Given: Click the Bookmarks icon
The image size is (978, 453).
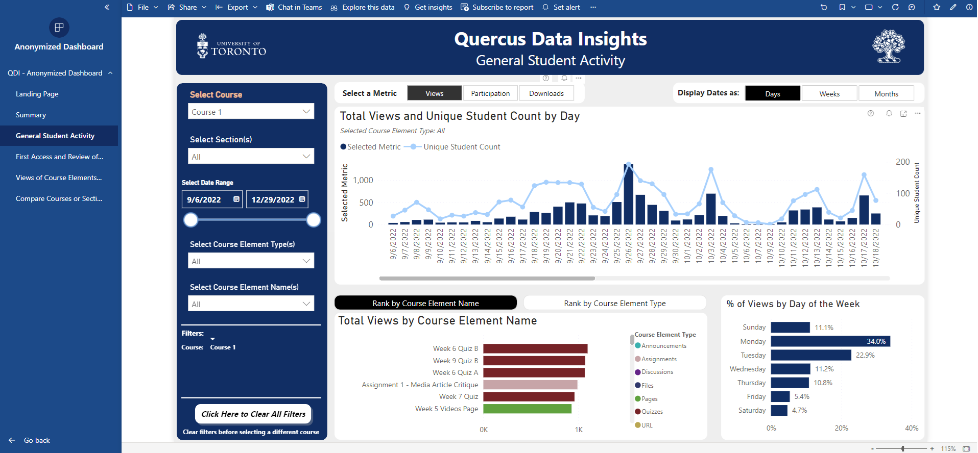Looking at the screenshot, I should [x=842, y=7].
